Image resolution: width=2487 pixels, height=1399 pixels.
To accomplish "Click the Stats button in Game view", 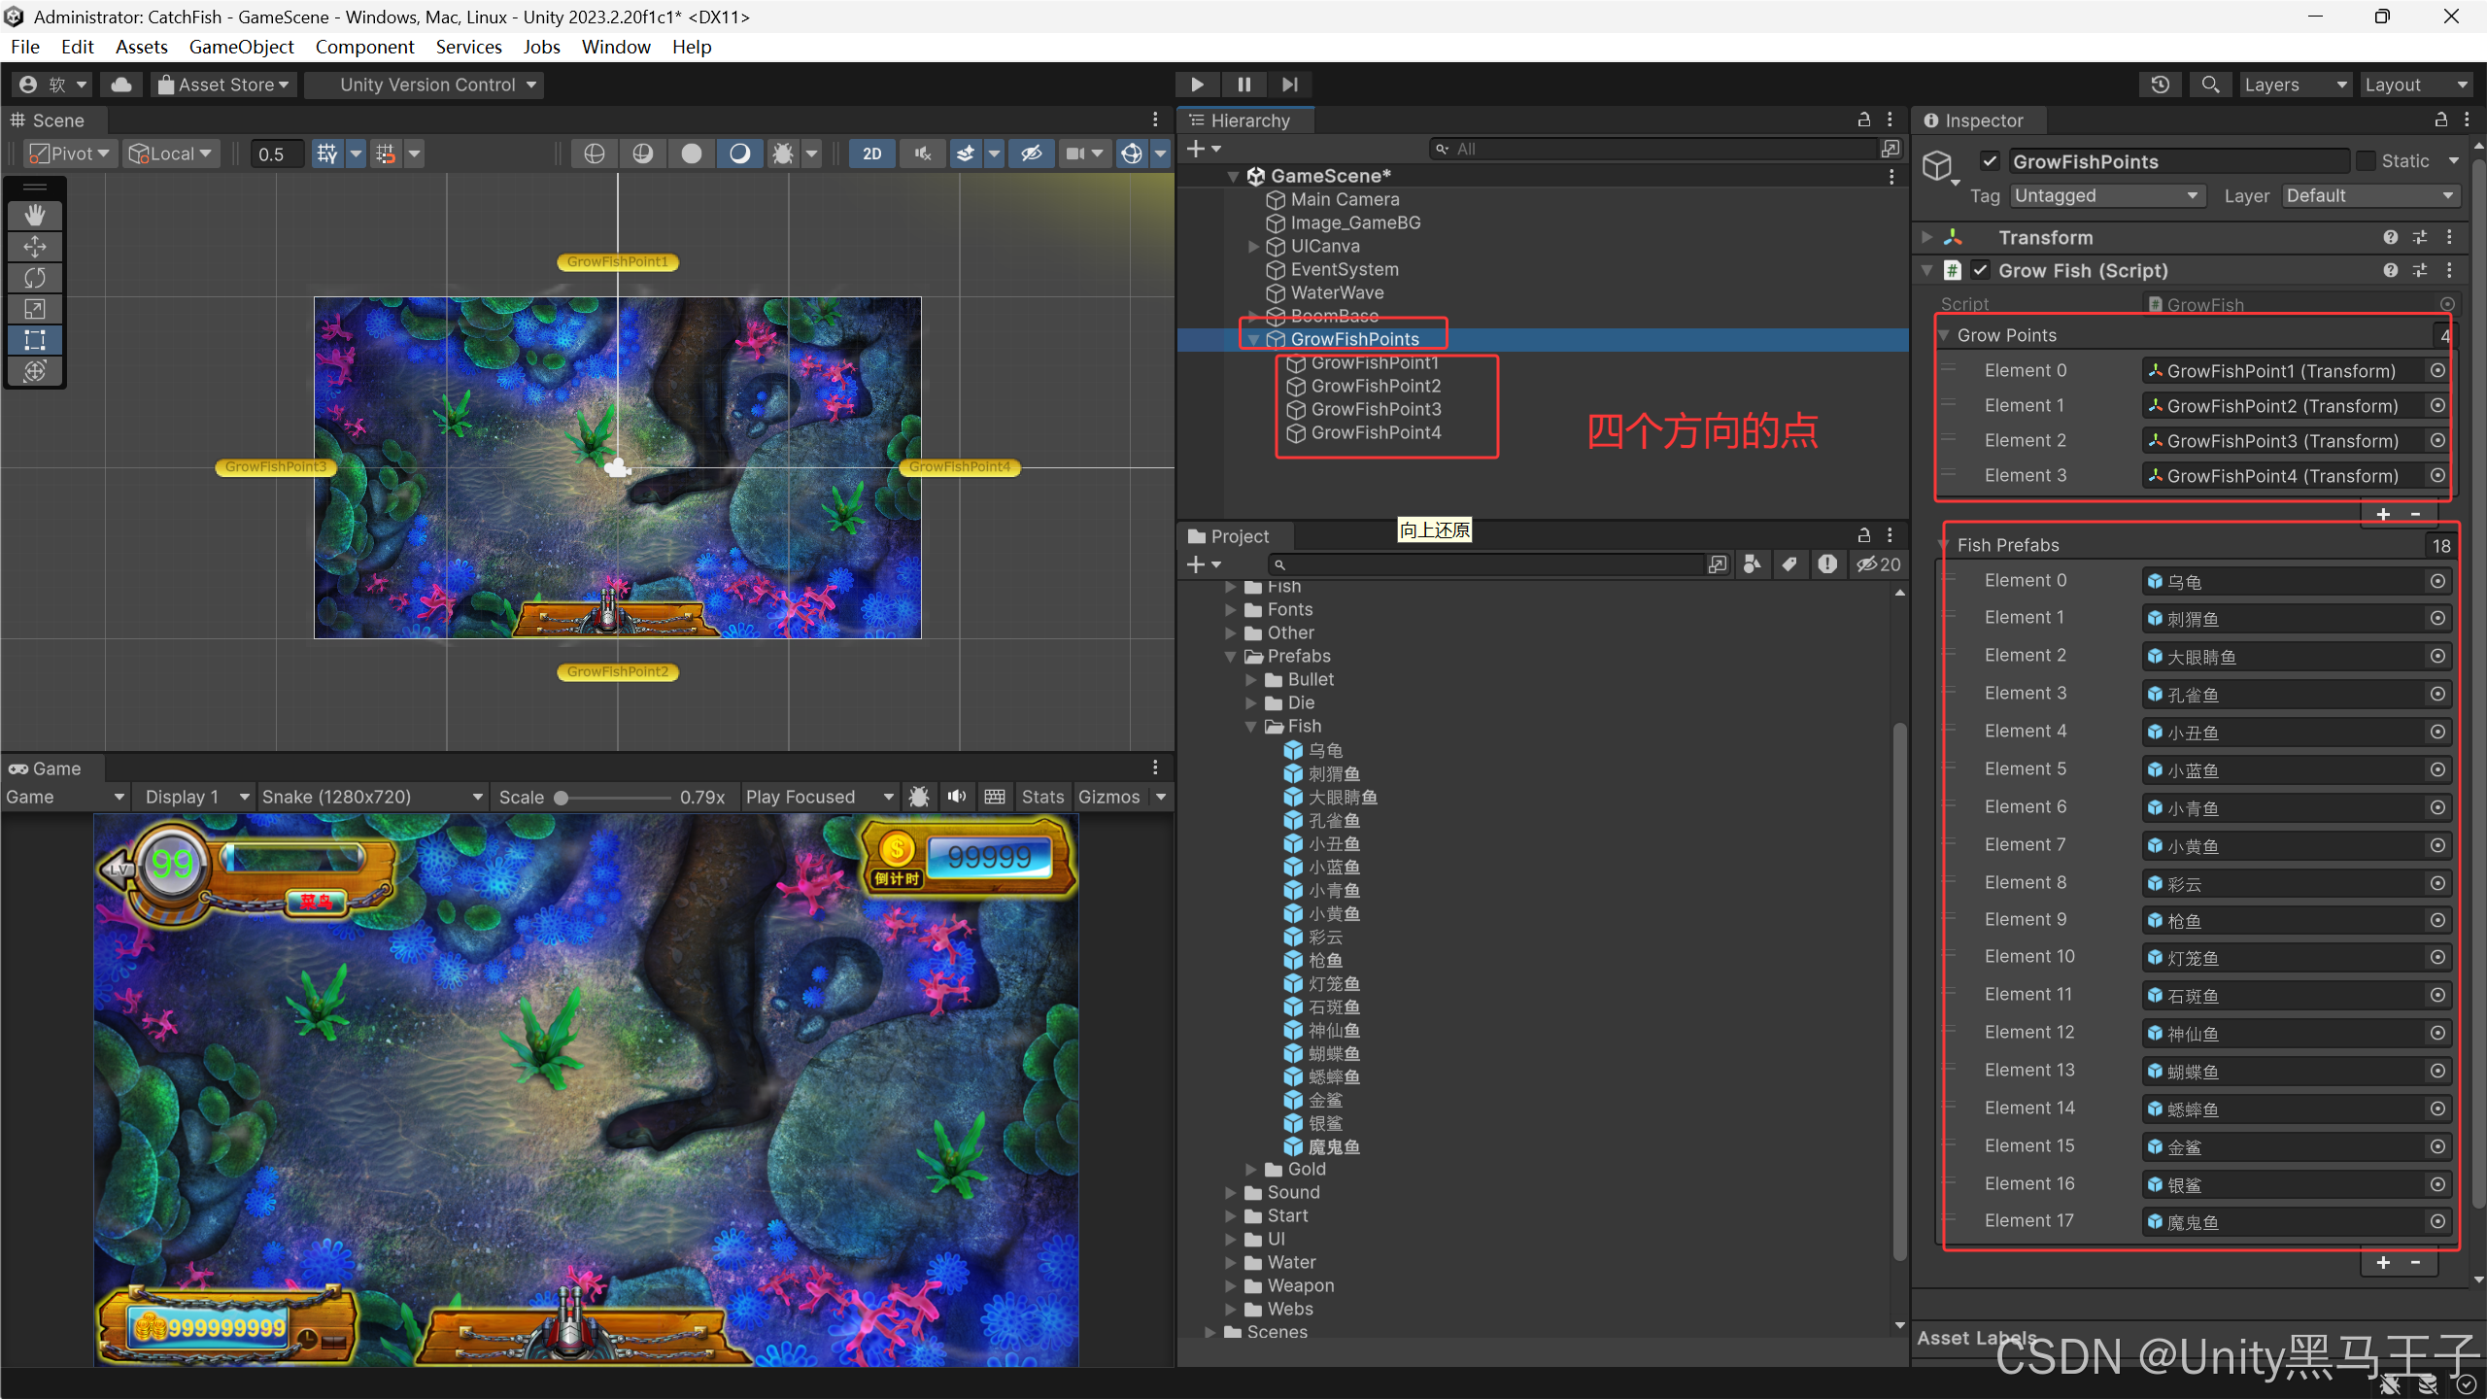I will [x=1041, y=797].
